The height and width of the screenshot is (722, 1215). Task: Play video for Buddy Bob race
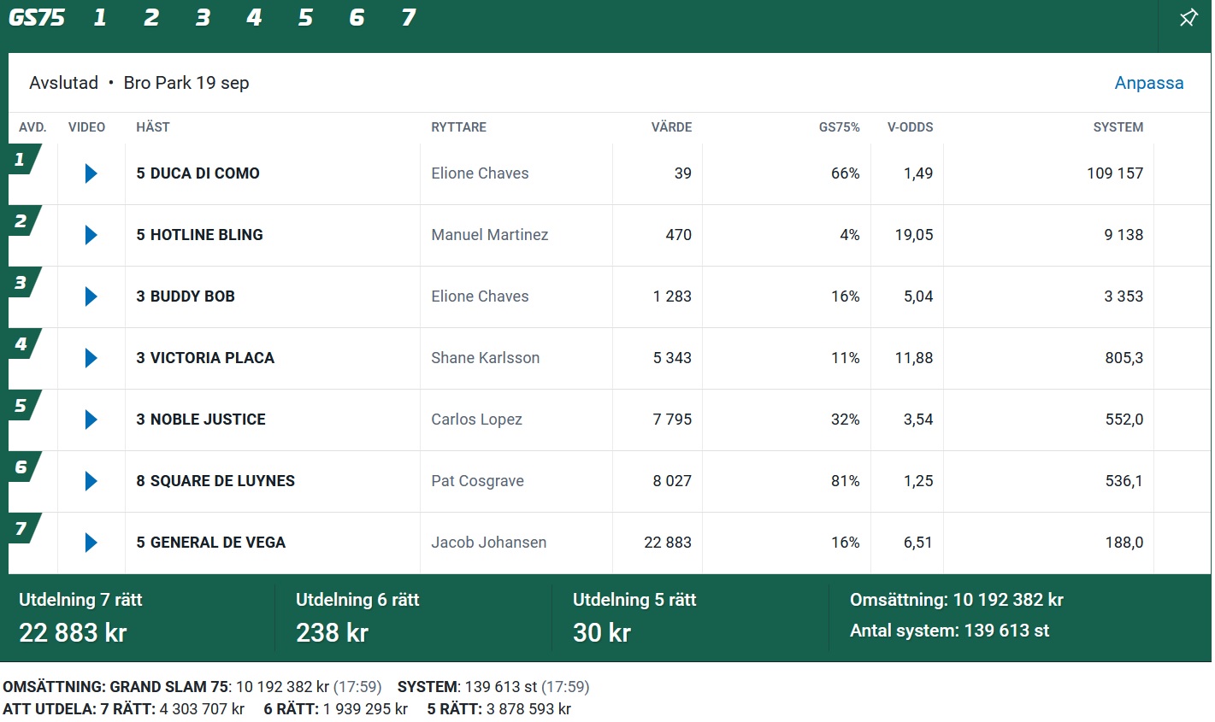91,296
